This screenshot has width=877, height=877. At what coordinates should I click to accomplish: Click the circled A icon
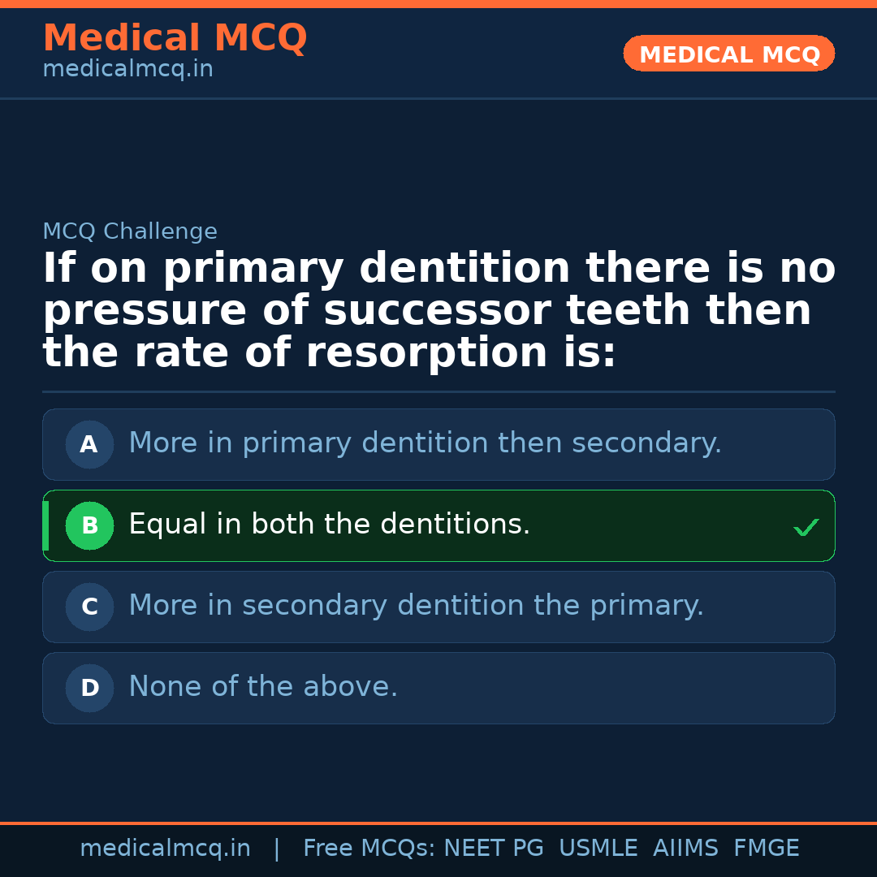click(89, 444)
